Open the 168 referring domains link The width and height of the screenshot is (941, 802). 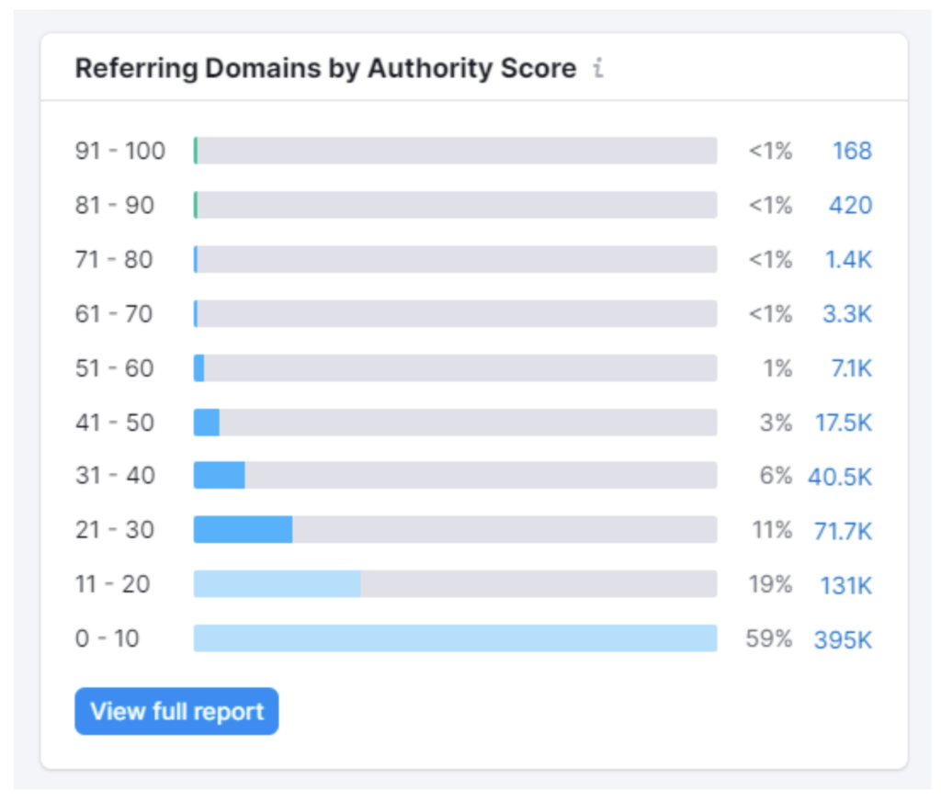pyautogui.click(x=851, y=151)
